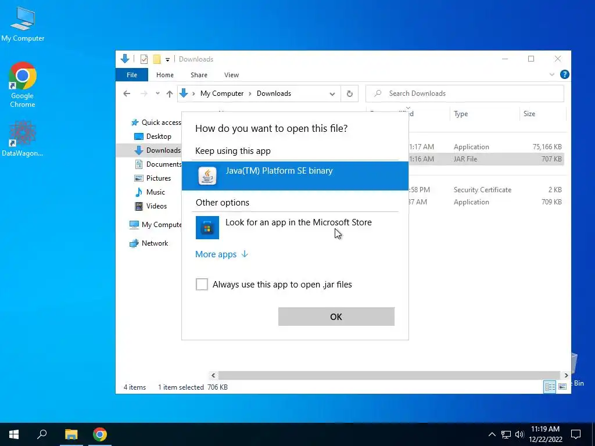Click JAR File type cell
The image size is (595, 446).
[465, 159]
